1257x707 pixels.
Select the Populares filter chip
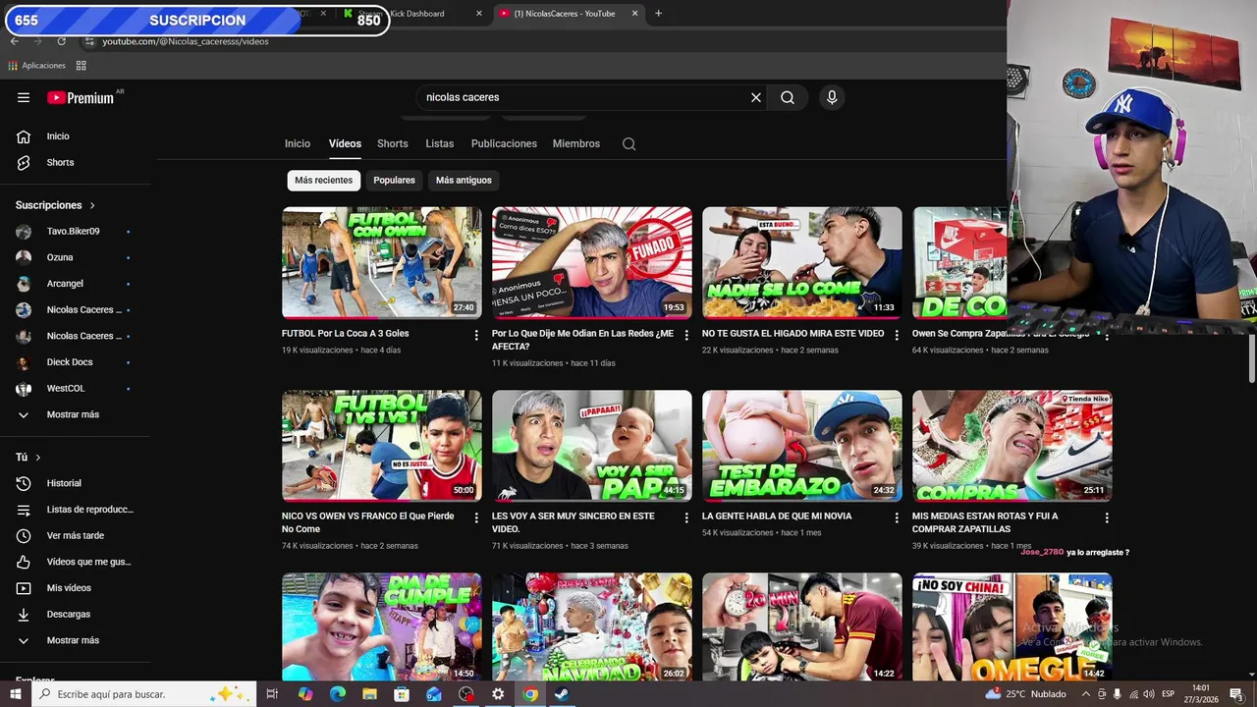click(394, 181)
